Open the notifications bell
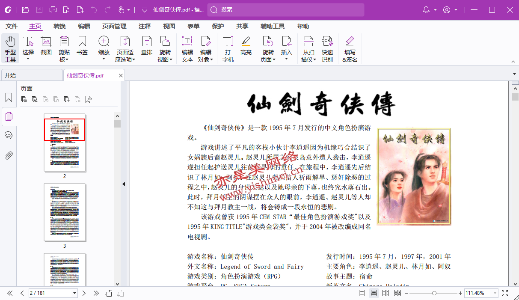 (426, 10)
